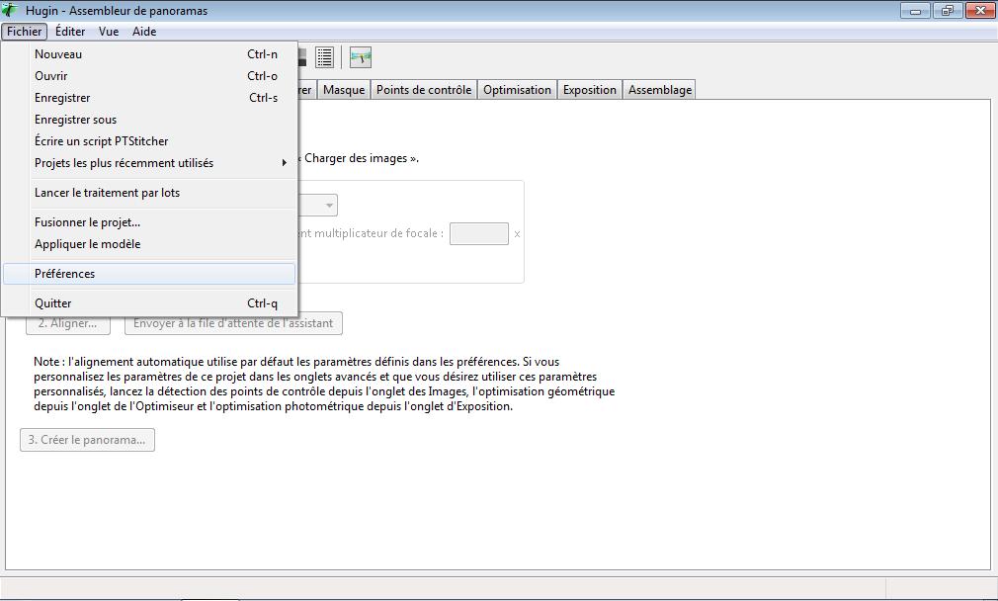The width and height of the screenshot is (998, 601).
Task: Click Quitter to exit Hugin
Action: tap(149, 303)
